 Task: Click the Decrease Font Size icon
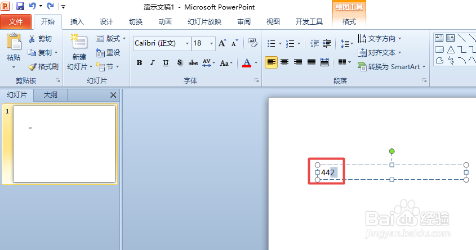[x=235, y=43]
